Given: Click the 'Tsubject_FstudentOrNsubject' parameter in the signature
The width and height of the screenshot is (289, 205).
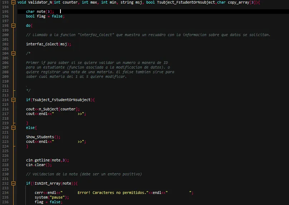Looking at the screenshot, I should [186, 2].
